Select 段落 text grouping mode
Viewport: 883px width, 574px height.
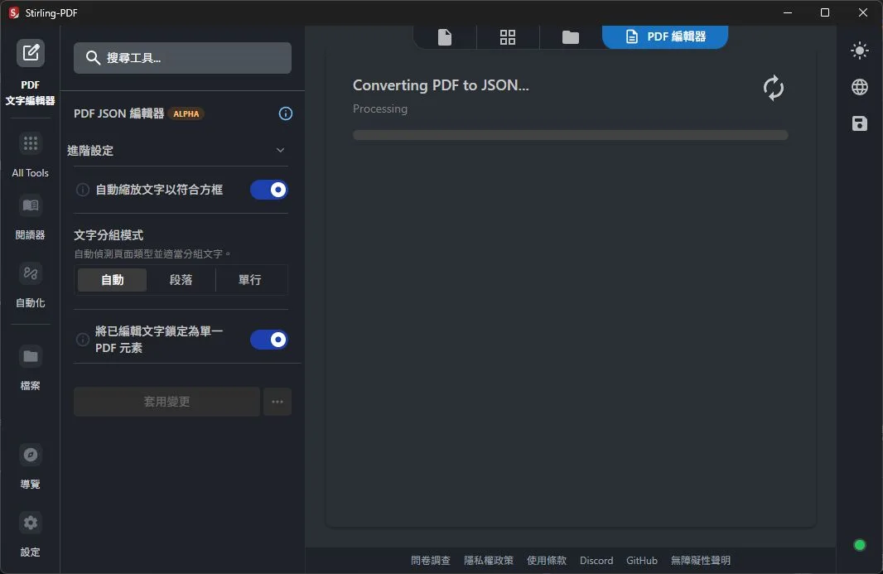[x=181, y=280]
